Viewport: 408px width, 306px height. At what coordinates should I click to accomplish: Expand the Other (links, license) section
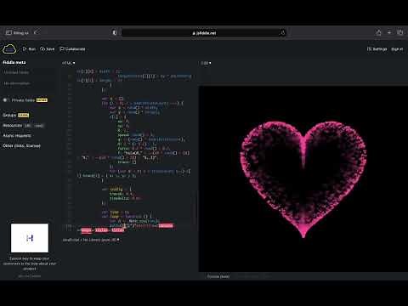21,145
